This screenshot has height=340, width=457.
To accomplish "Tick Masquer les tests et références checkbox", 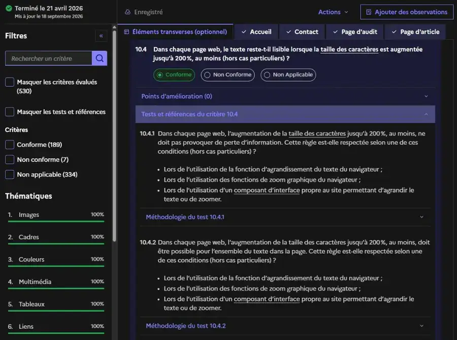I will (x=10, y=111).
